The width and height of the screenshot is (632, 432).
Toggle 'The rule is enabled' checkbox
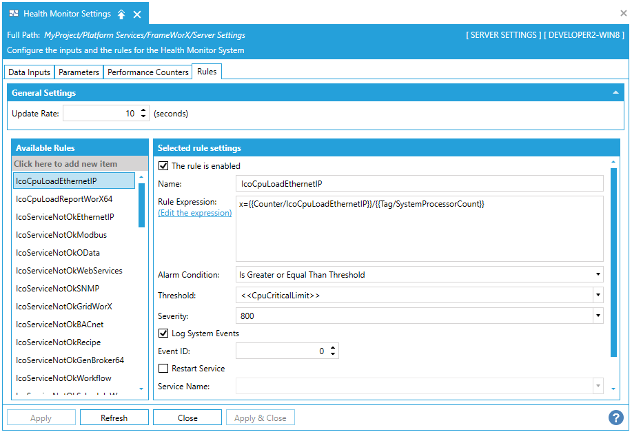163,166
